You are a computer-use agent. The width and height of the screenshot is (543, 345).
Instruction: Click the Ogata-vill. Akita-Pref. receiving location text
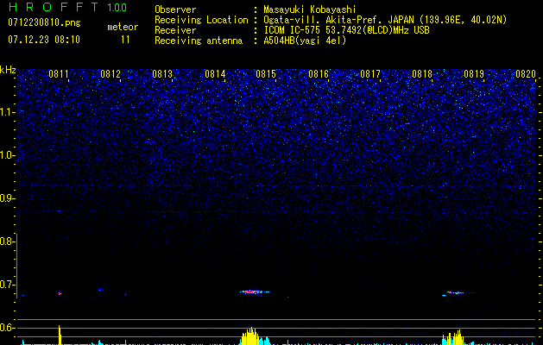[x=385, y=20]
